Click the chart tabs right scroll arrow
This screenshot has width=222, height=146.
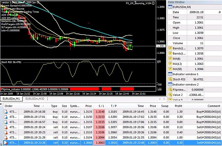[x=164, y=99]
